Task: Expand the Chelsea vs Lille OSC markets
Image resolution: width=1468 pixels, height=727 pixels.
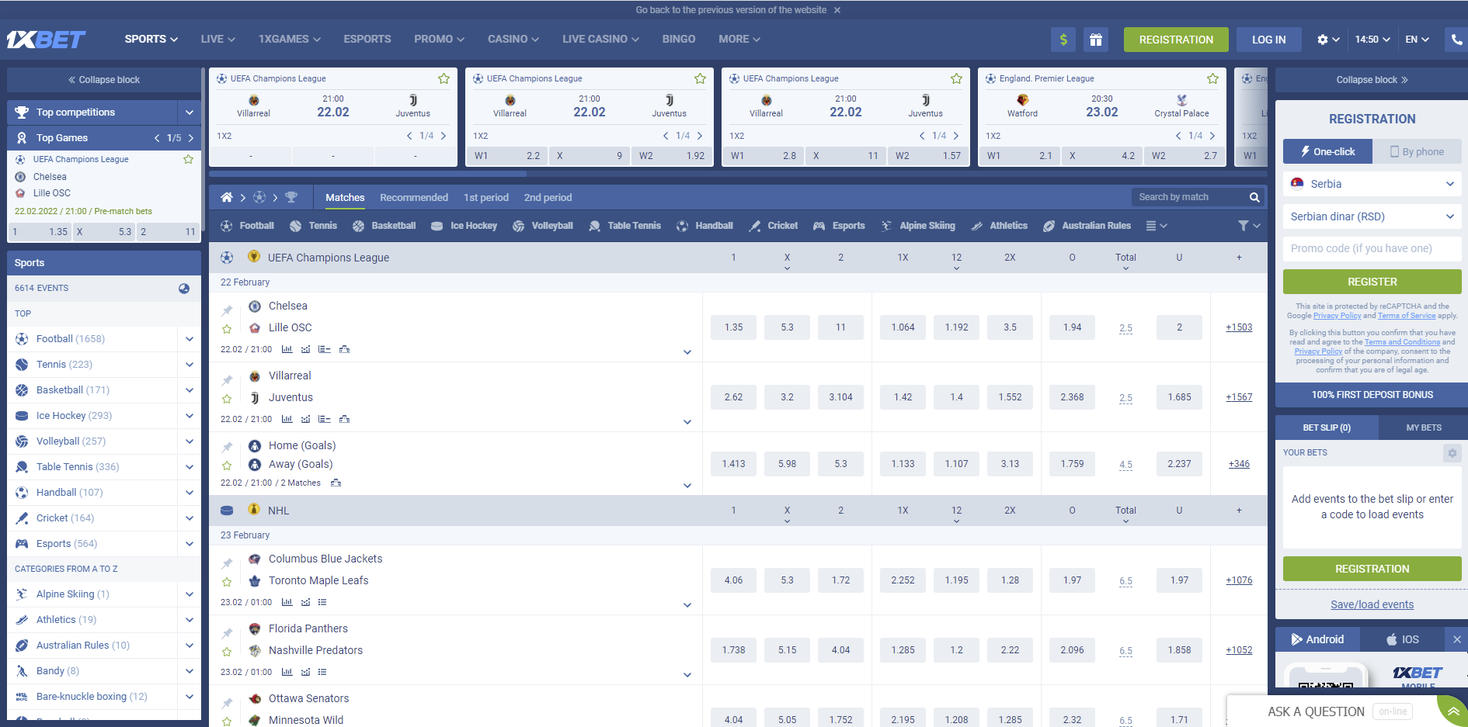Action: 687,352
